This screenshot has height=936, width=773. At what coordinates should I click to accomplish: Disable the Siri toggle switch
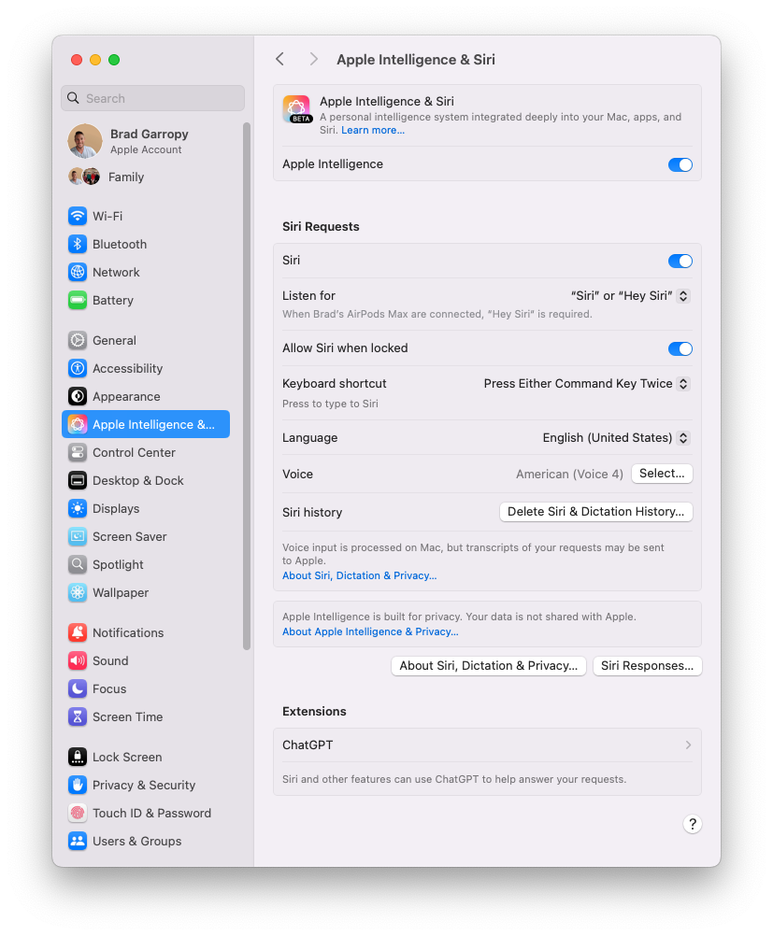(680, 261)
